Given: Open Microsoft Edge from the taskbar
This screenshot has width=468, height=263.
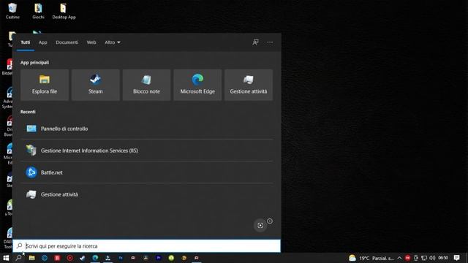Looking at the screenshot, I should coord(95,258).
